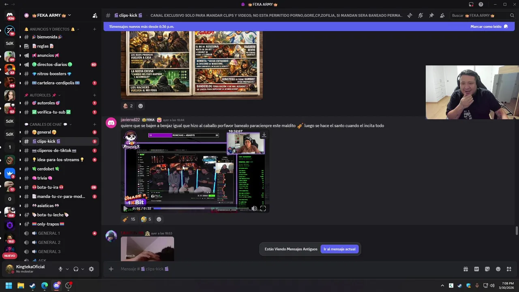Screen dimensions: 519x292
Task: Create channel in ANUNCIOS Y DIRECTOS plus
Action: tap(94, 29)
